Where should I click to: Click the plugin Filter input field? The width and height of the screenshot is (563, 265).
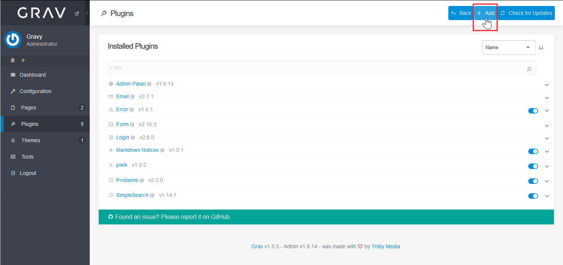(x=322, y=68)
